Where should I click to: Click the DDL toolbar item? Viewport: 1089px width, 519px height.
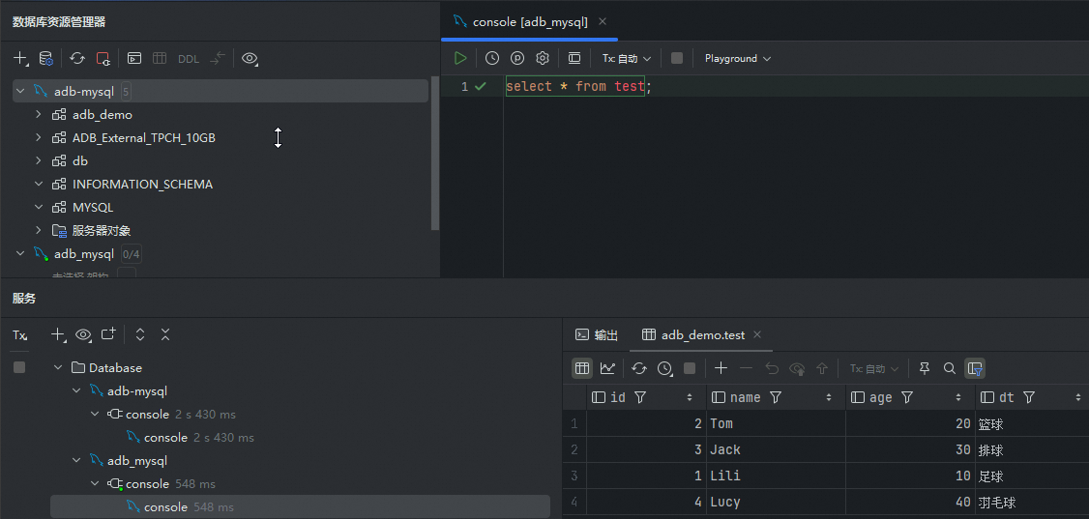(x=189, y=59)
